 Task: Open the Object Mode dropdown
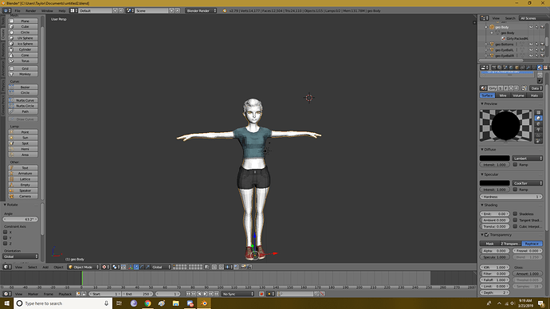coord(84,267)
